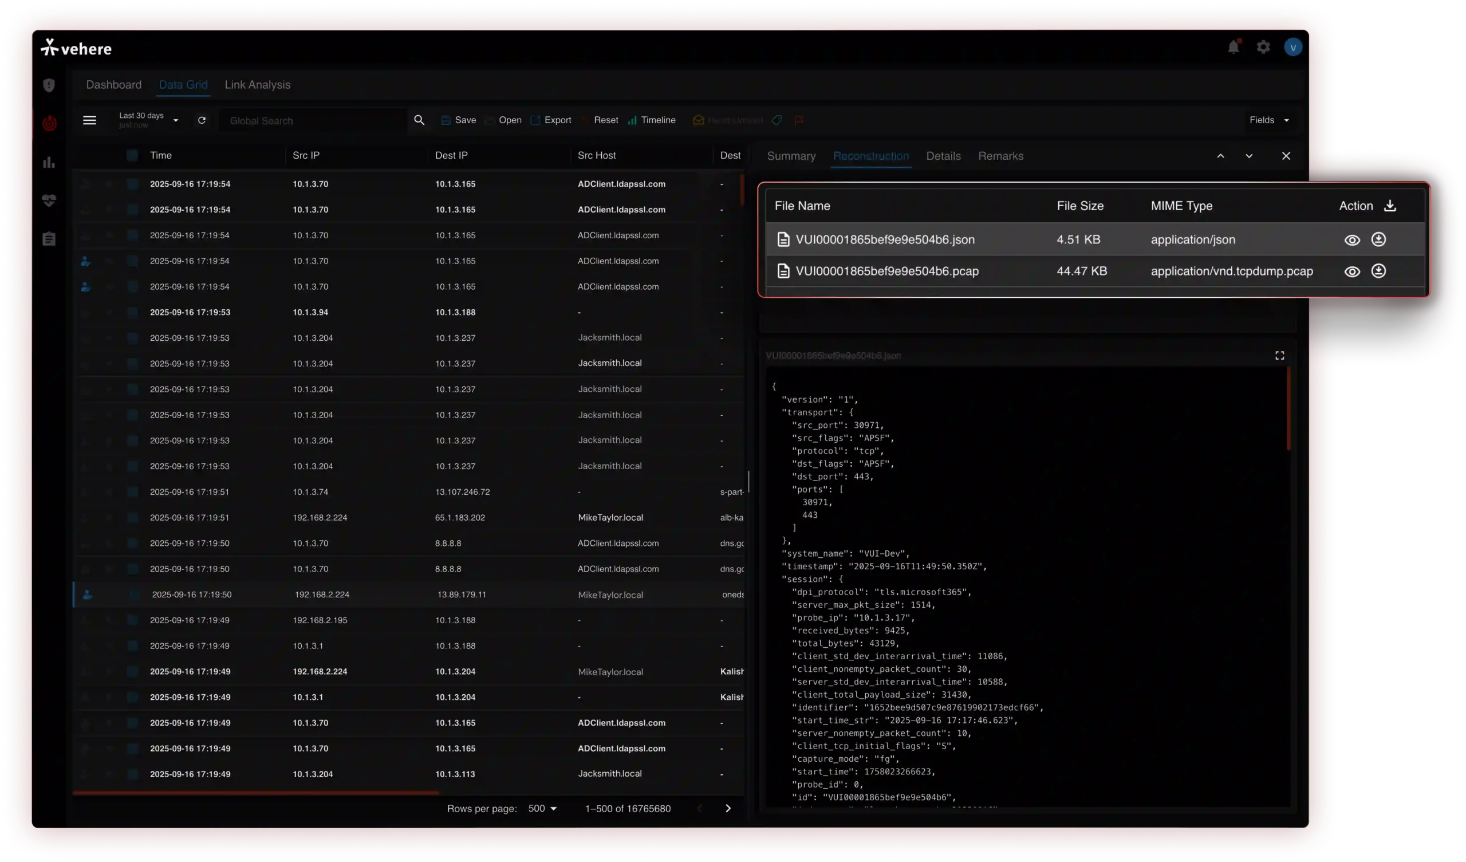Image resolution: width=1466 pixels, height=862 pixels.
Task: Click the hamburger menu icon
Action: coord(89,120)
